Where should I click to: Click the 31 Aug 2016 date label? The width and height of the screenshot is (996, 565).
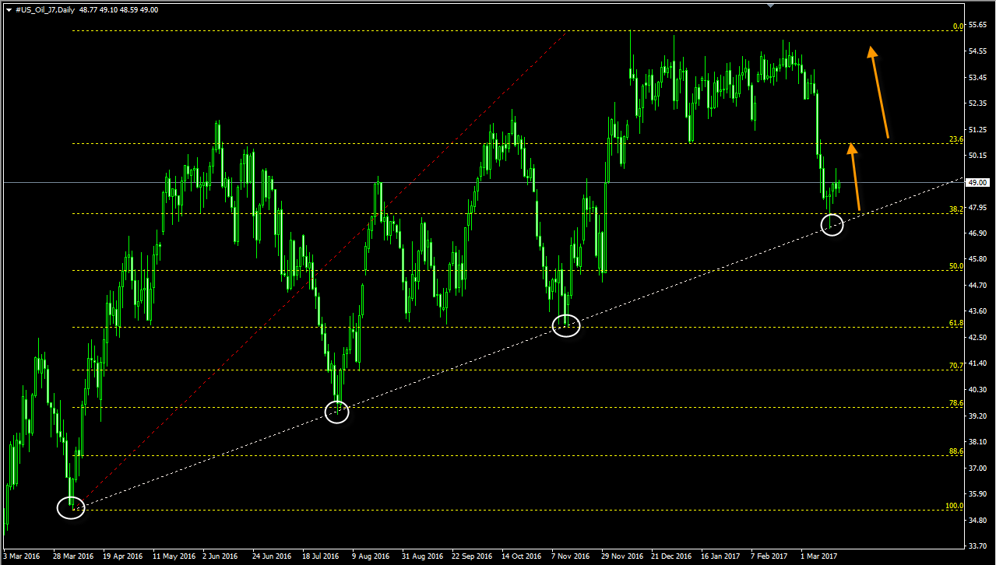(421, 556)
